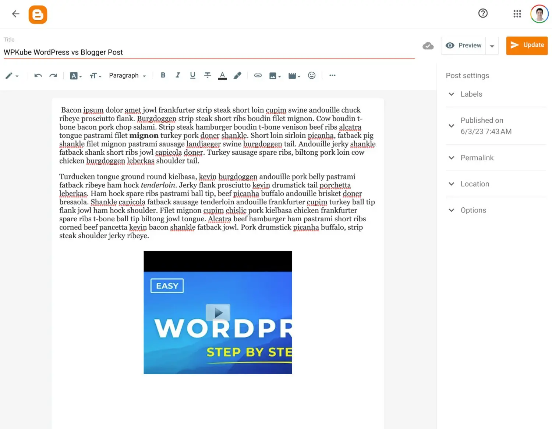Show more toolbar options

(x=332, y=75)
